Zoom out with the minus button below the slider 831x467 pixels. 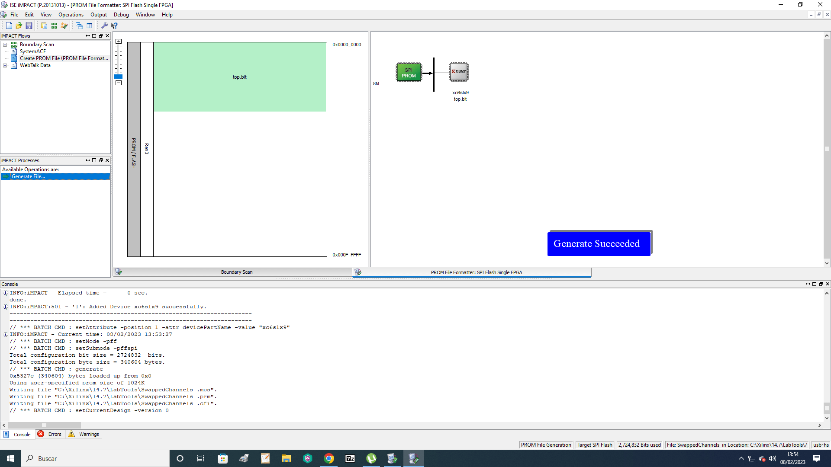pos(119,83)
